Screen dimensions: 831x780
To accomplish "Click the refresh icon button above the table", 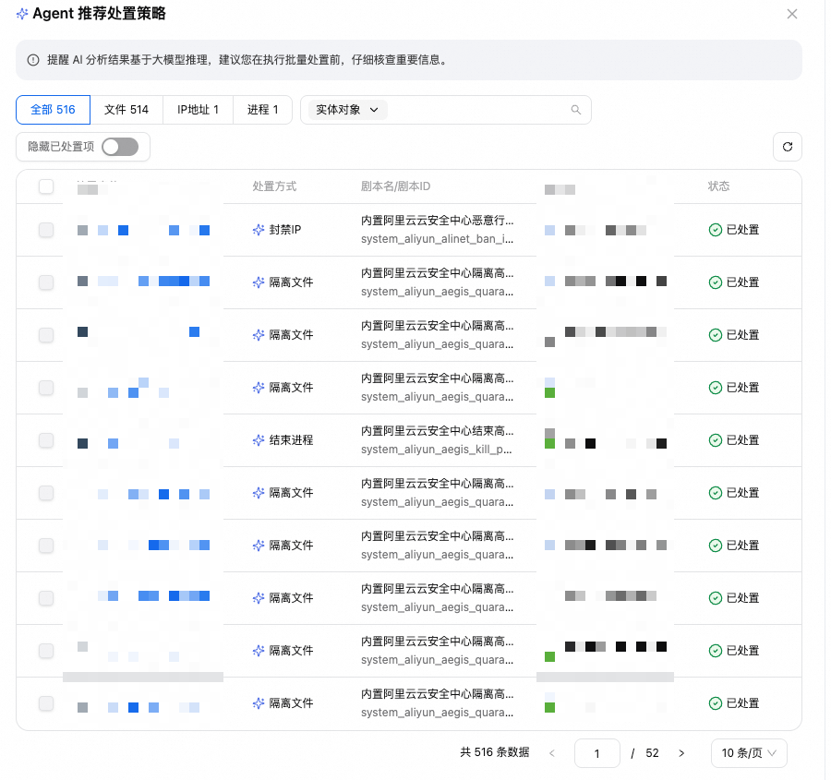I will coord(787,147).
